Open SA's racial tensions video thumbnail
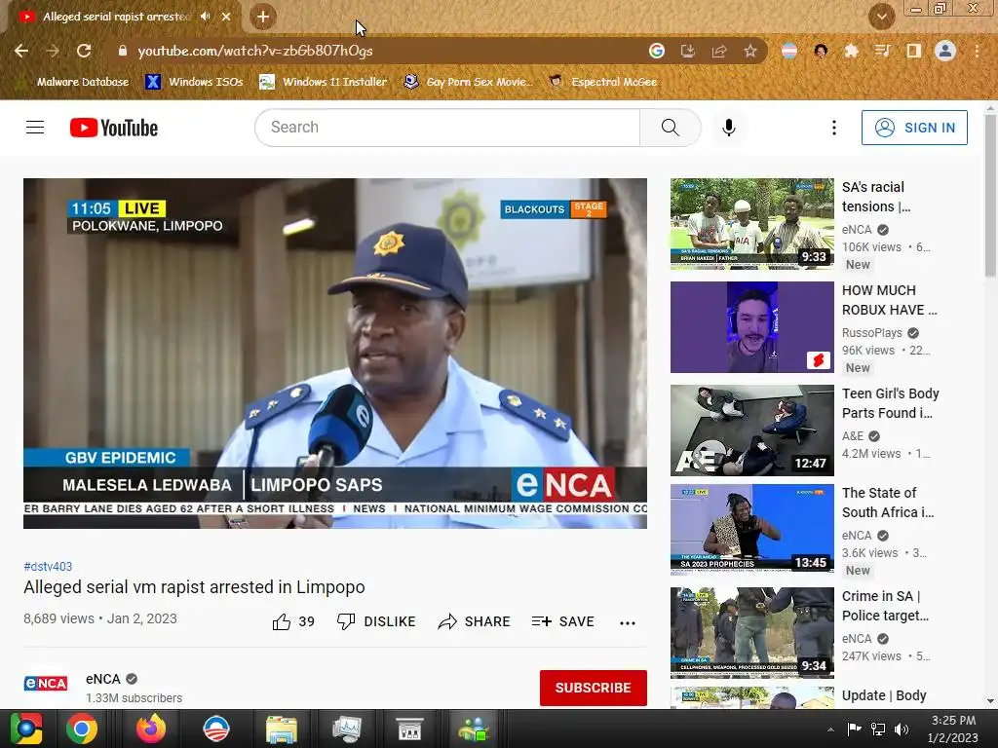Viewport: 998px width, 748px height. point(751,224)
